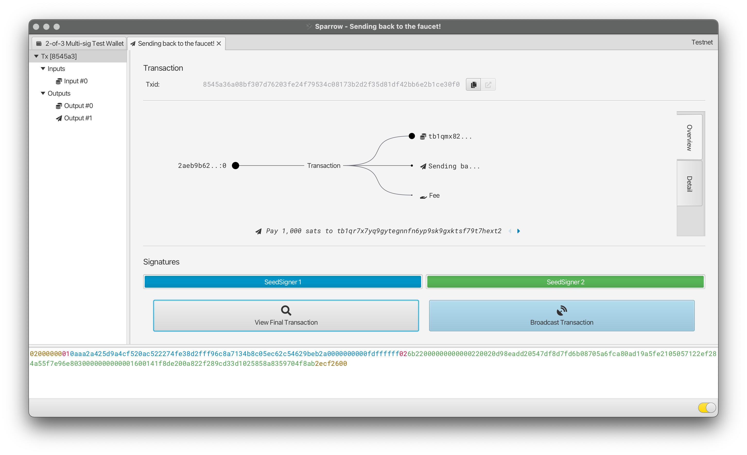Click the paper plane icon beside Sending ba...
The image size is (747, 455).
tap(423, 166)
